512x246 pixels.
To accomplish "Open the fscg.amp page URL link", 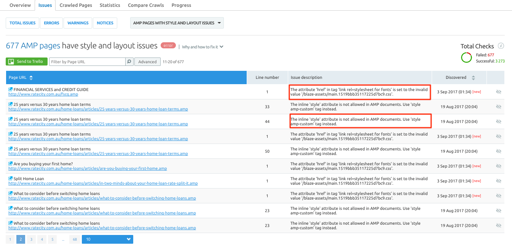I will tap(43, 94).
